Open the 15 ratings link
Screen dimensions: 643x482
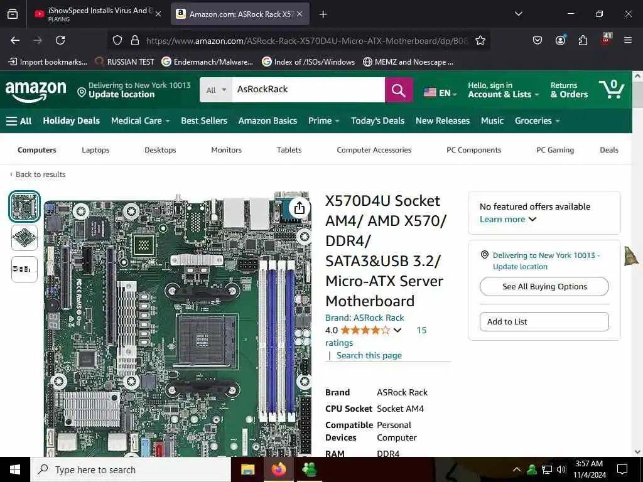(x=376, y=336)
